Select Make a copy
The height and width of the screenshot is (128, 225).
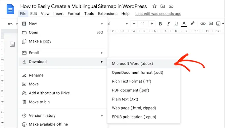pyautogui.click(x=63, y=41)
